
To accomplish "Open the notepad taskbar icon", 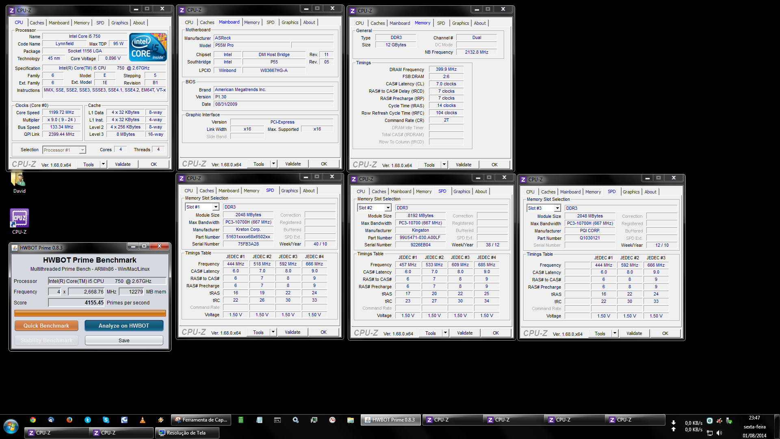I will (259, 420).
